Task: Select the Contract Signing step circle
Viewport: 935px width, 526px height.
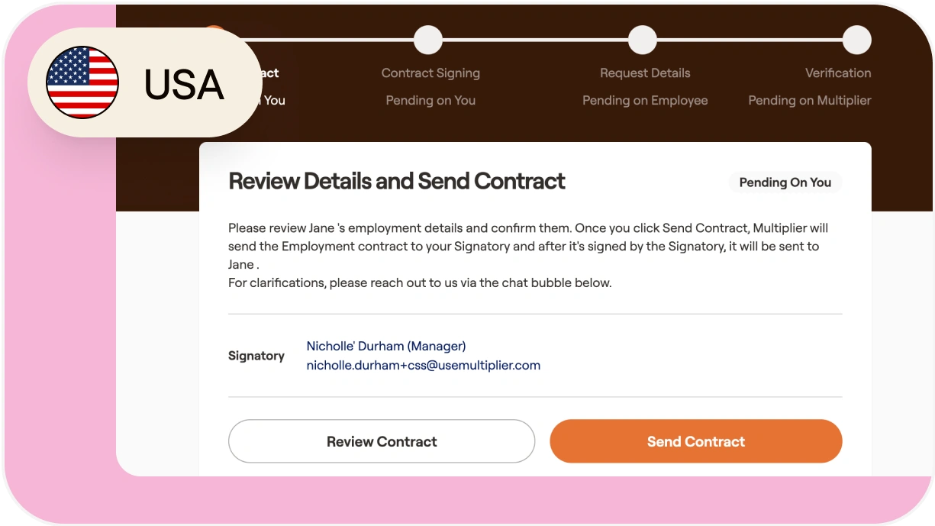Action: [428, 39]
